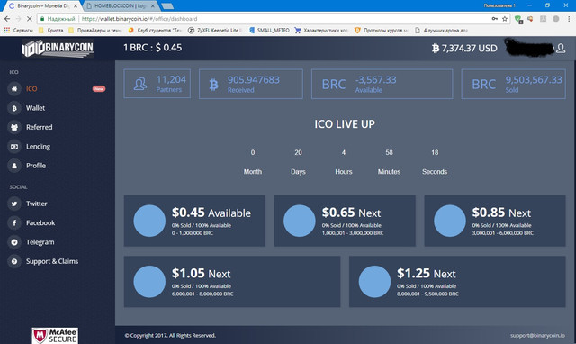Viewport: 576px width, 344px height.
Task: Click the Referred people icon
Action: (x=14, y=127)
